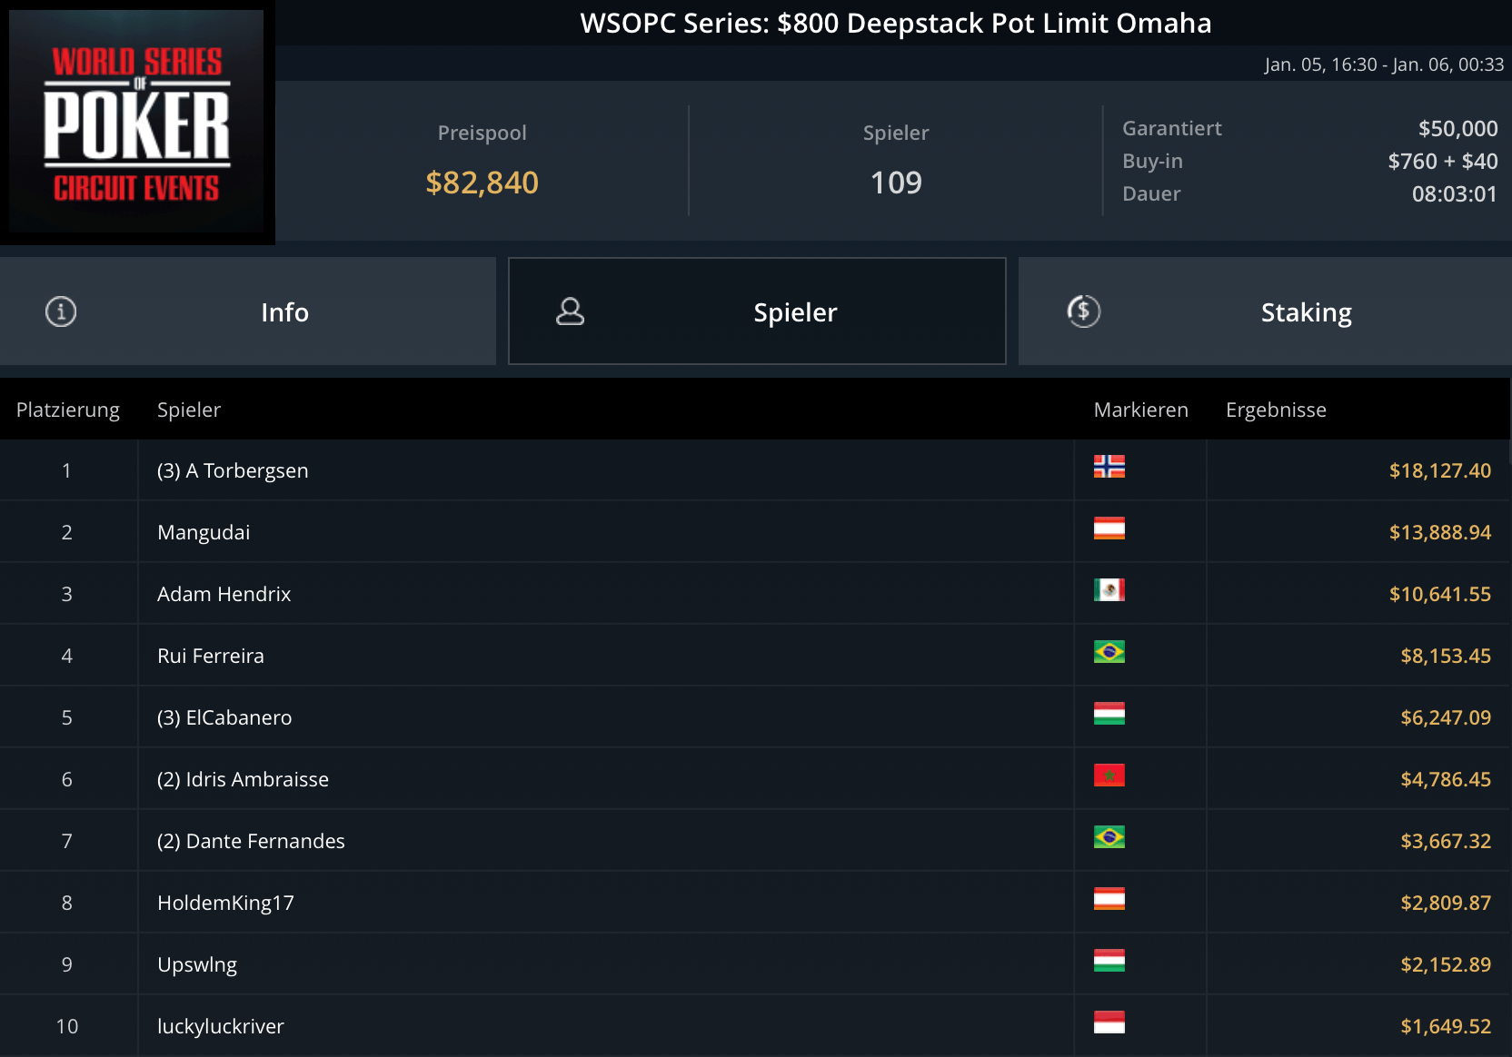This screenshot has width=1512, height=1057.
Task: Click the staking dollar icon
Action: (x=1083, y=311)
